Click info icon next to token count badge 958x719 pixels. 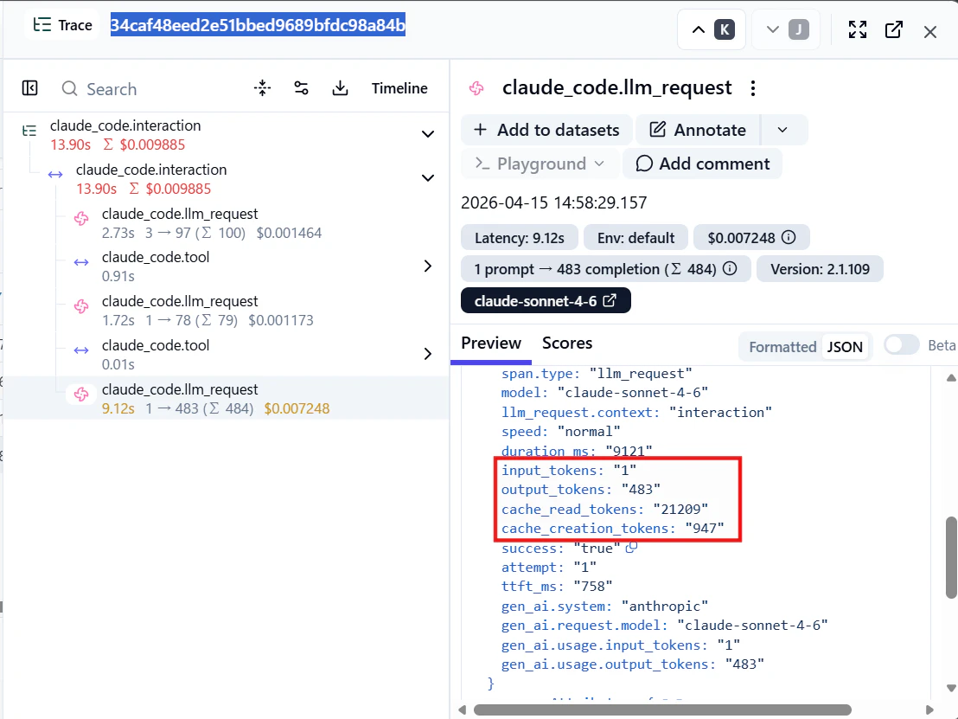pos(730,268)
